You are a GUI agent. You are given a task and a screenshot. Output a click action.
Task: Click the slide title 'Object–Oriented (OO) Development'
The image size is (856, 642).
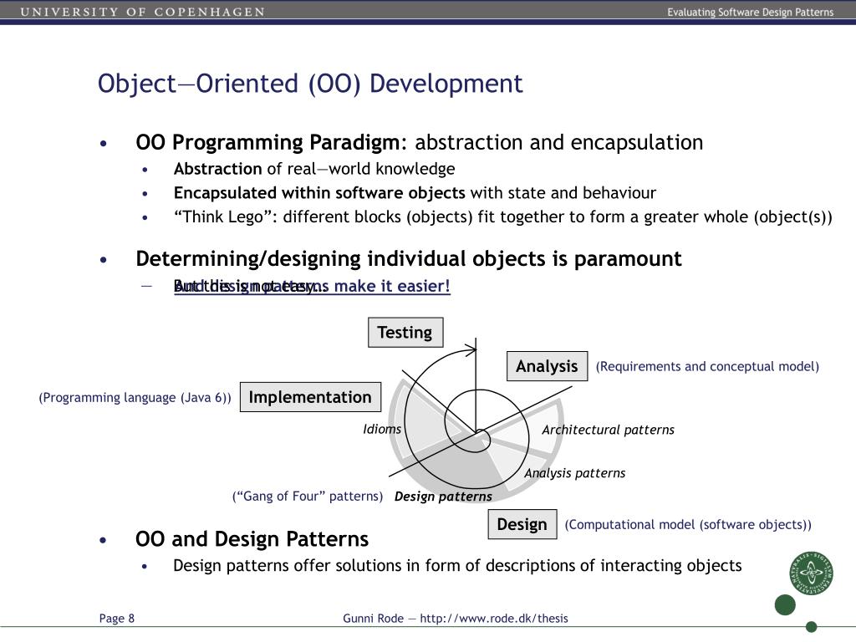click(310, 84)
